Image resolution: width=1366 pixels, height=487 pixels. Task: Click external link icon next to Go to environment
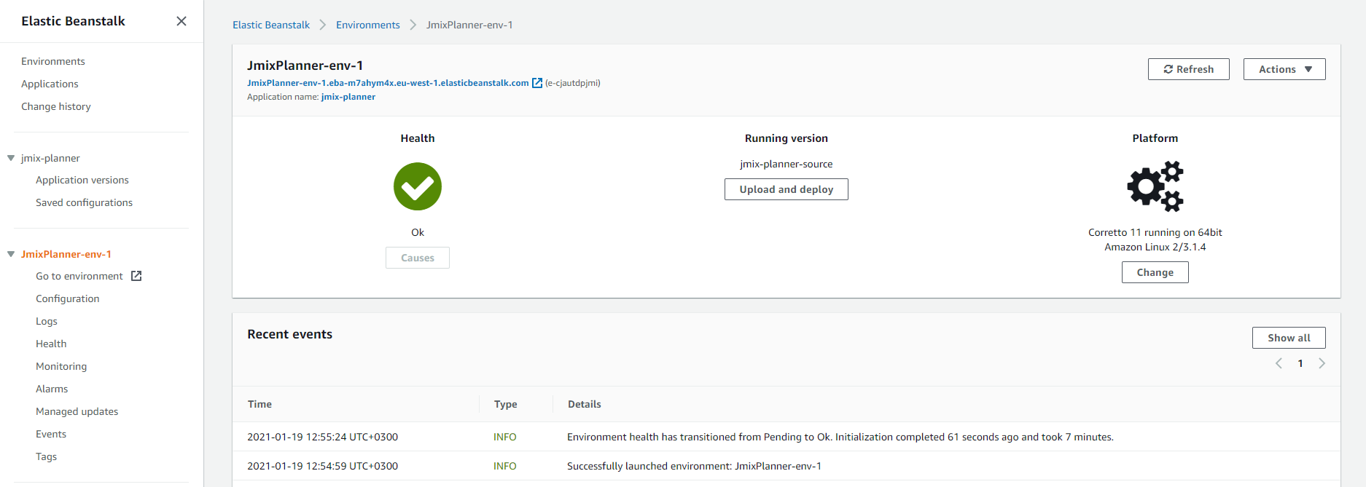(136, 276)
